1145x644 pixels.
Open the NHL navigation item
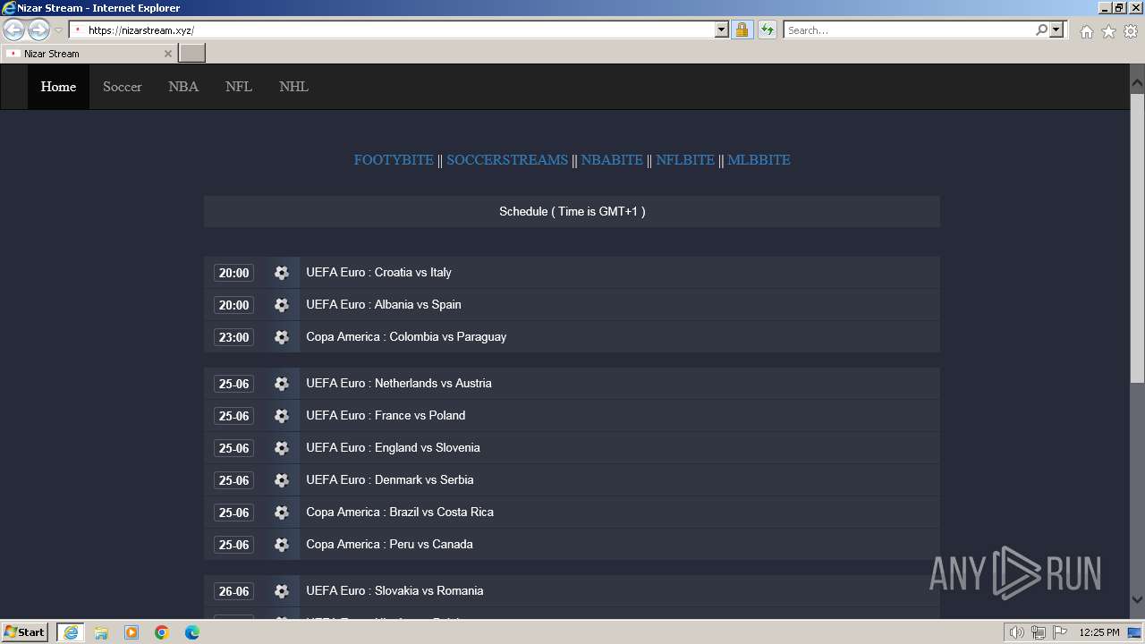(x=293, y=87)
